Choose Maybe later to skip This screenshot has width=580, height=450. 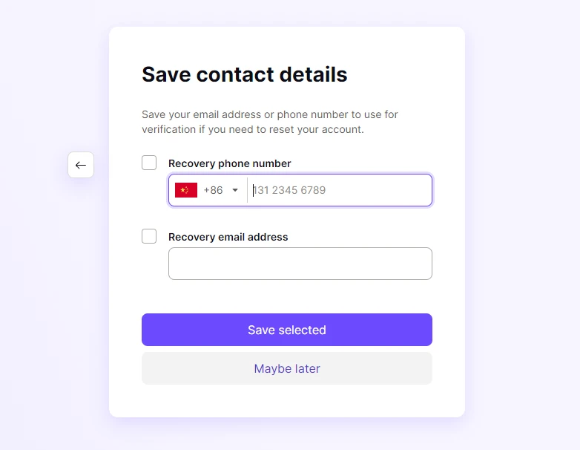point(287,368)
